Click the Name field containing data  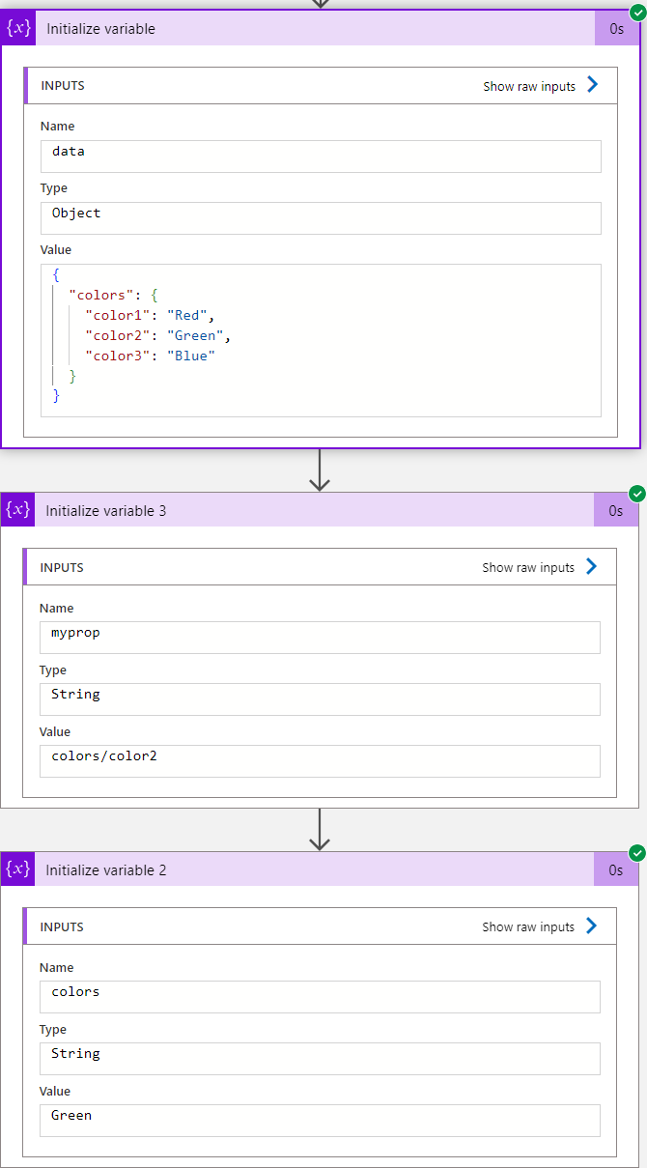(x=321, y=156)
